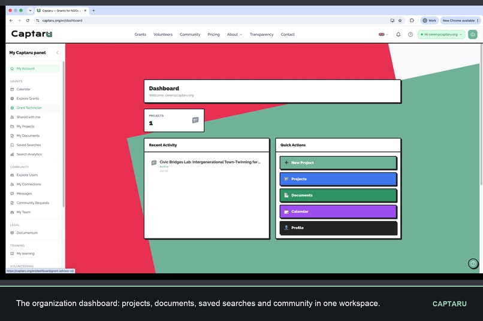Click the sidebar vertical scrollbar
The image size is (483, 321).
[x=64, y=134]
